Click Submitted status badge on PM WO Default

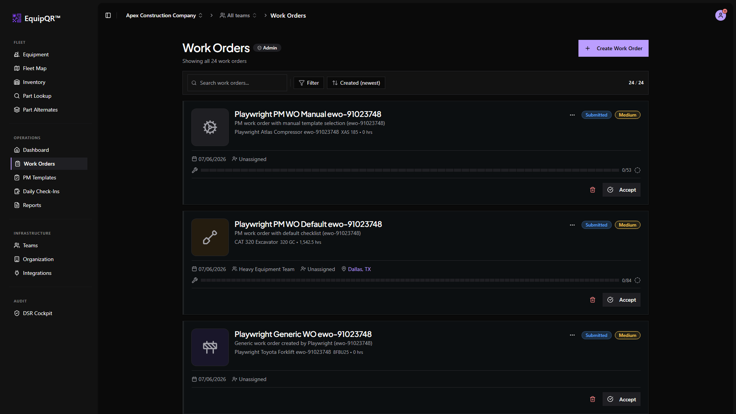pyautogui.click(x=596, y=225)
